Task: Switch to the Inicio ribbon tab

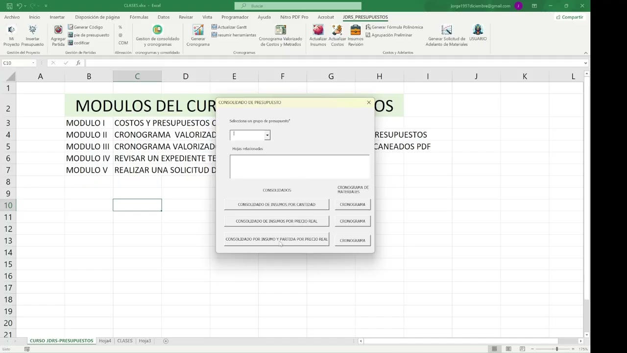Action: [34, 17]
